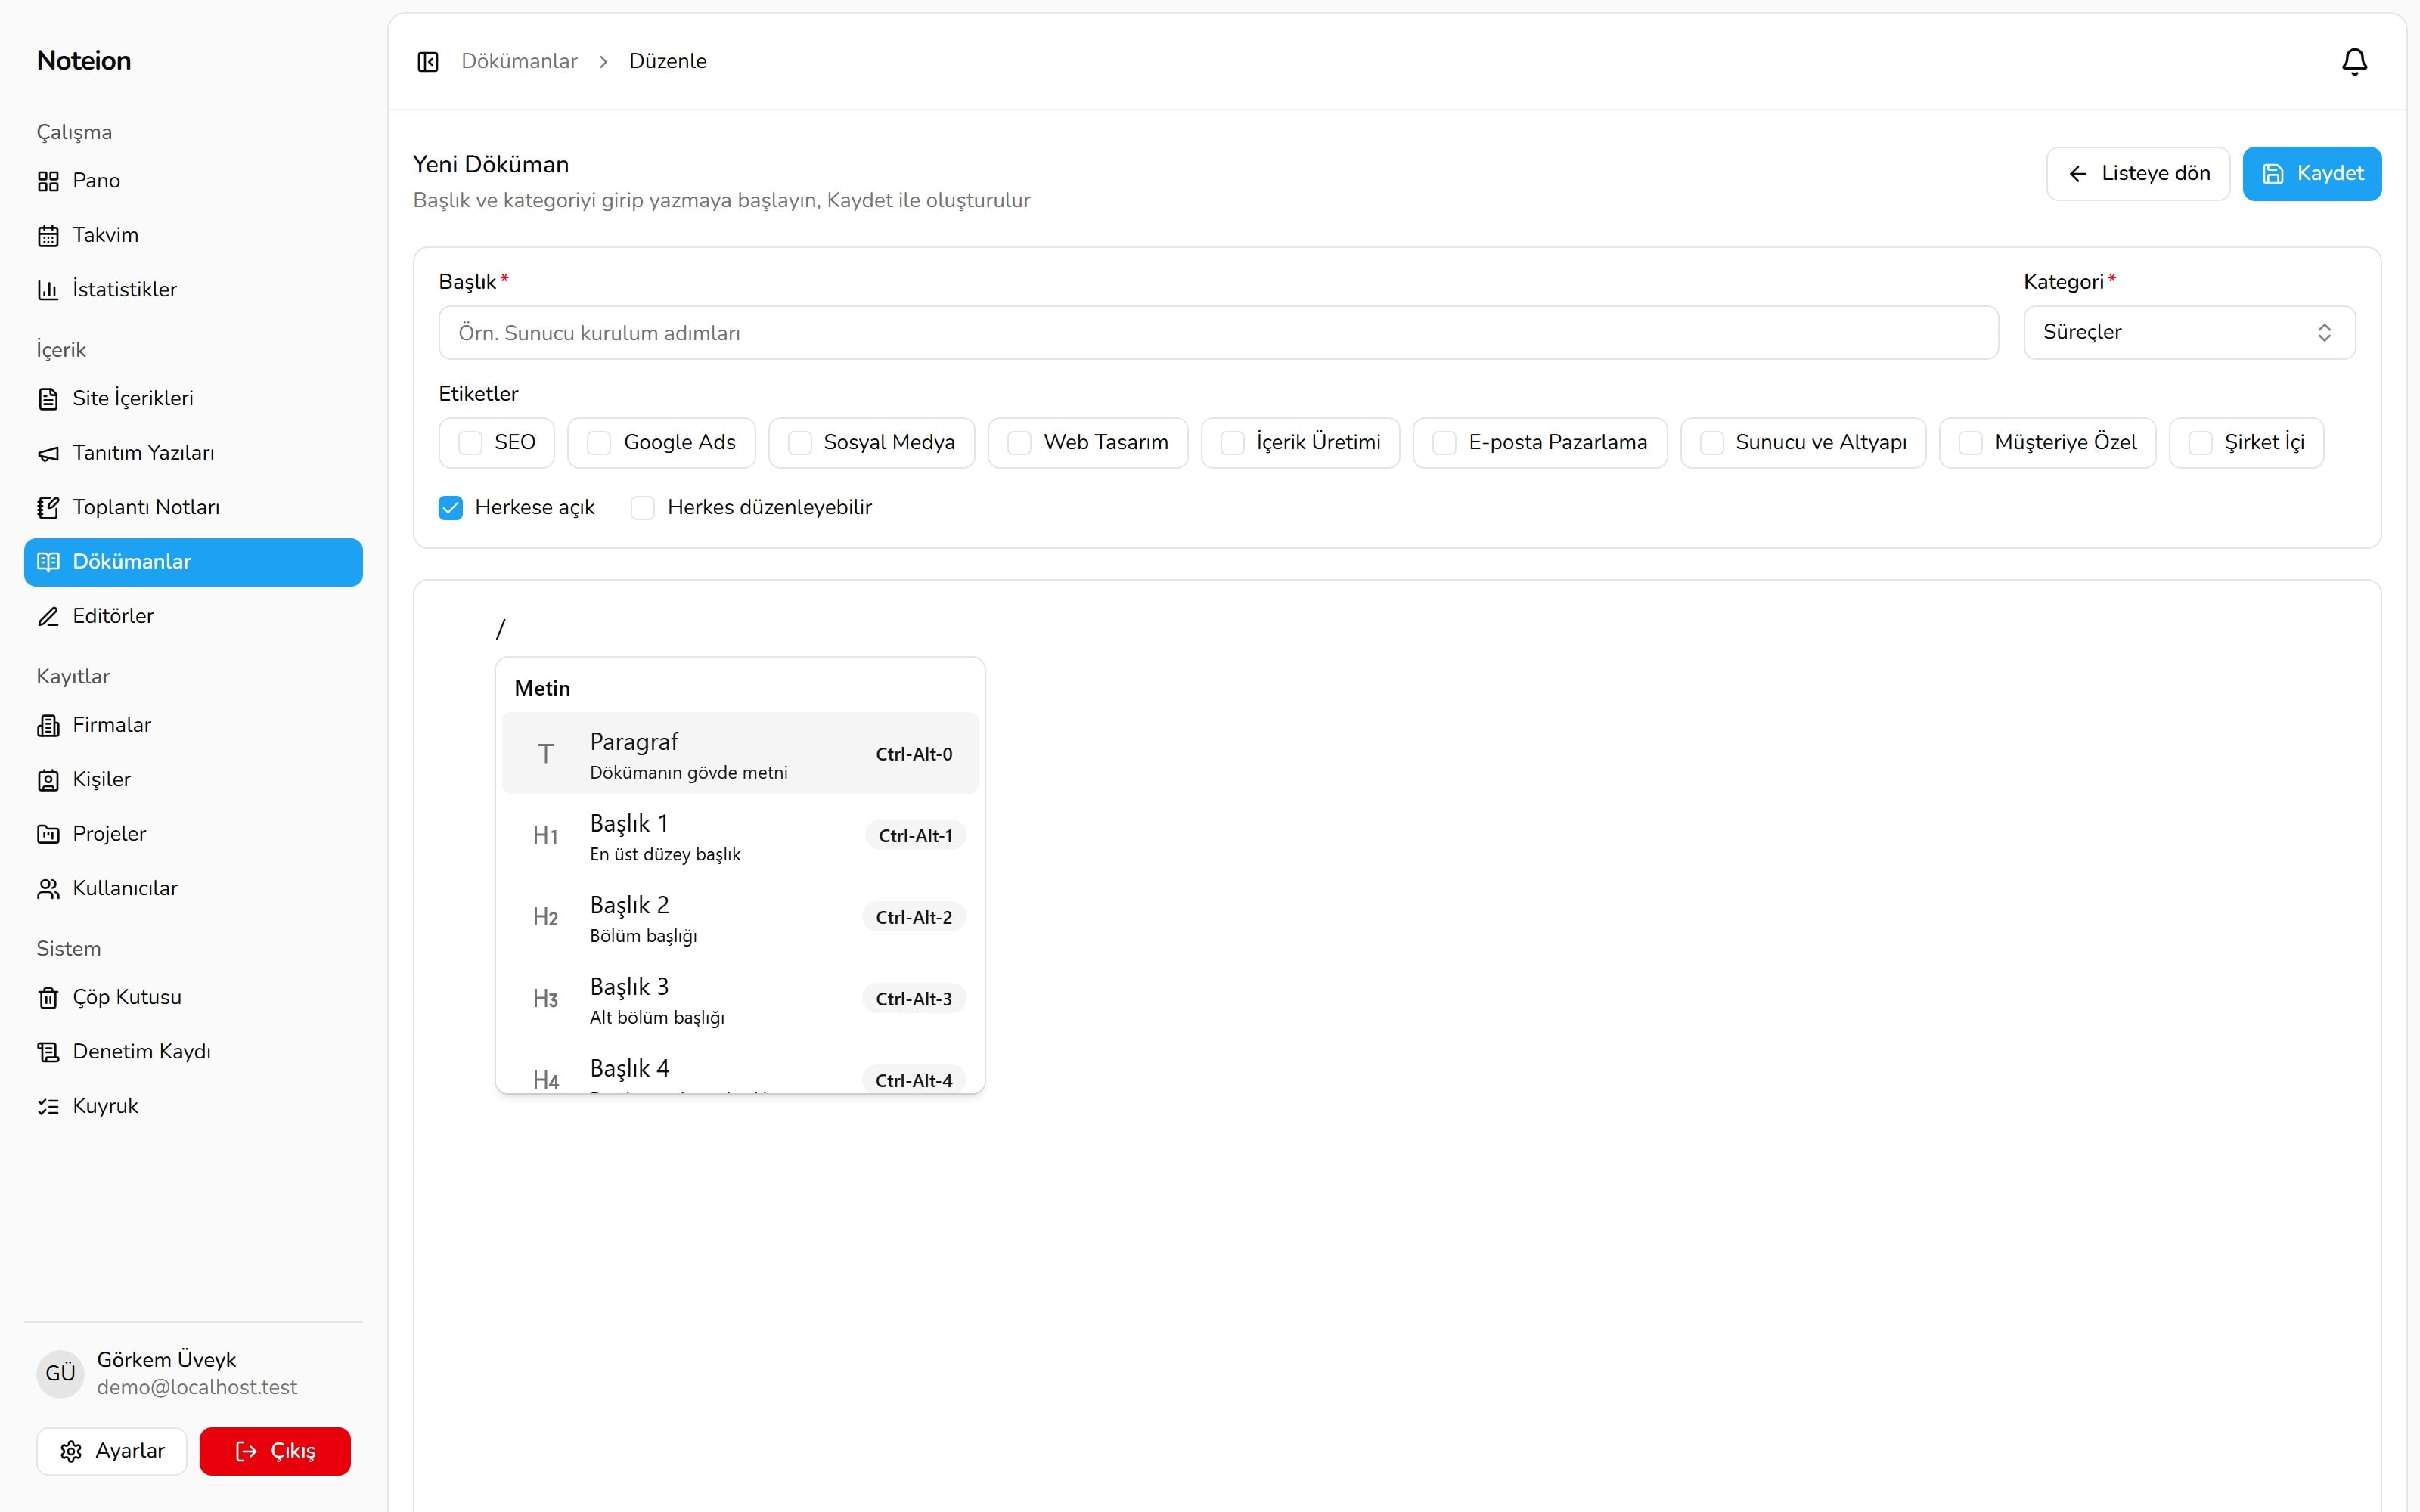The image size is (2420, 1512).
Task: Click the Editörler pen icon
Action: click(48, 617)
